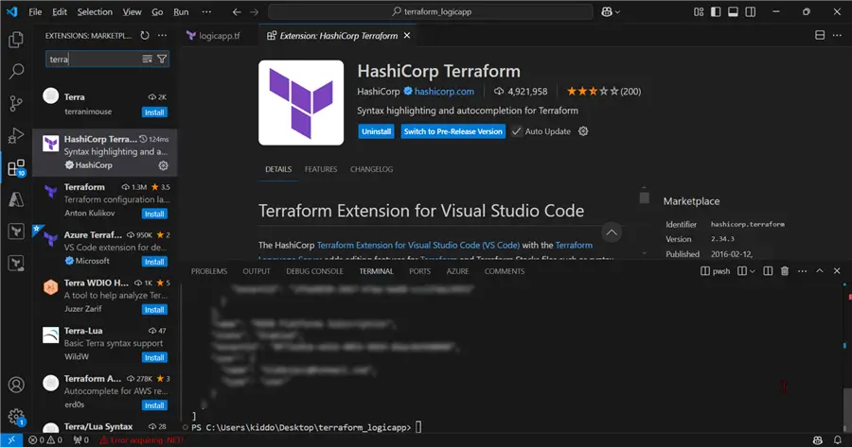852x447 pixels.
Task: Switch to AZURE panel tab
Action: [x=457, y=271]
